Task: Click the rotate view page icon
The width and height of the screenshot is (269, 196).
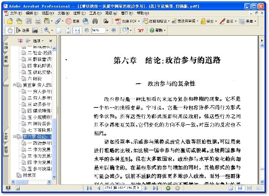Action: [x=126, y=30]
